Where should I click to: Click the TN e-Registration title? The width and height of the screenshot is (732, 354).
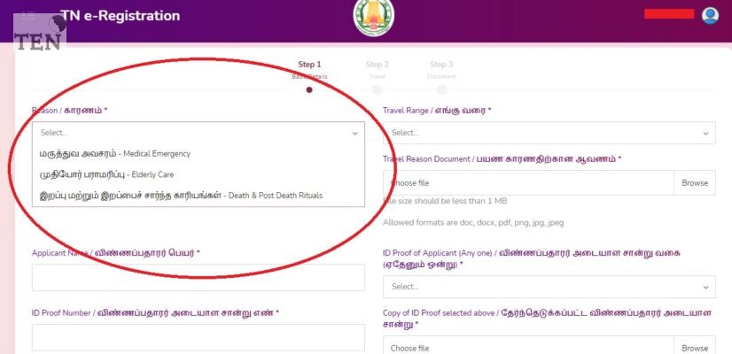tap(121, 16)
